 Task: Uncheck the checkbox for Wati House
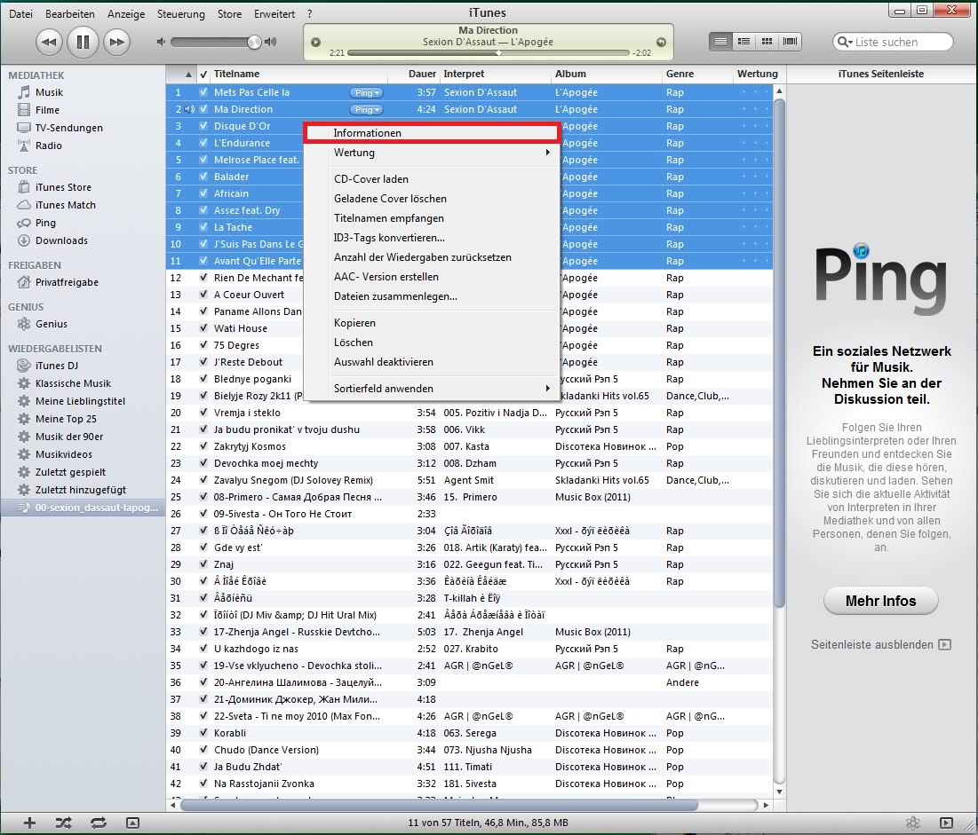203,328
